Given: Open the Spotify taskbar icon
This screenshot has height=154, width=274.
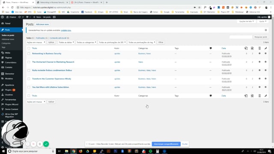Looking at the screenshot, I should coord(150,151).
